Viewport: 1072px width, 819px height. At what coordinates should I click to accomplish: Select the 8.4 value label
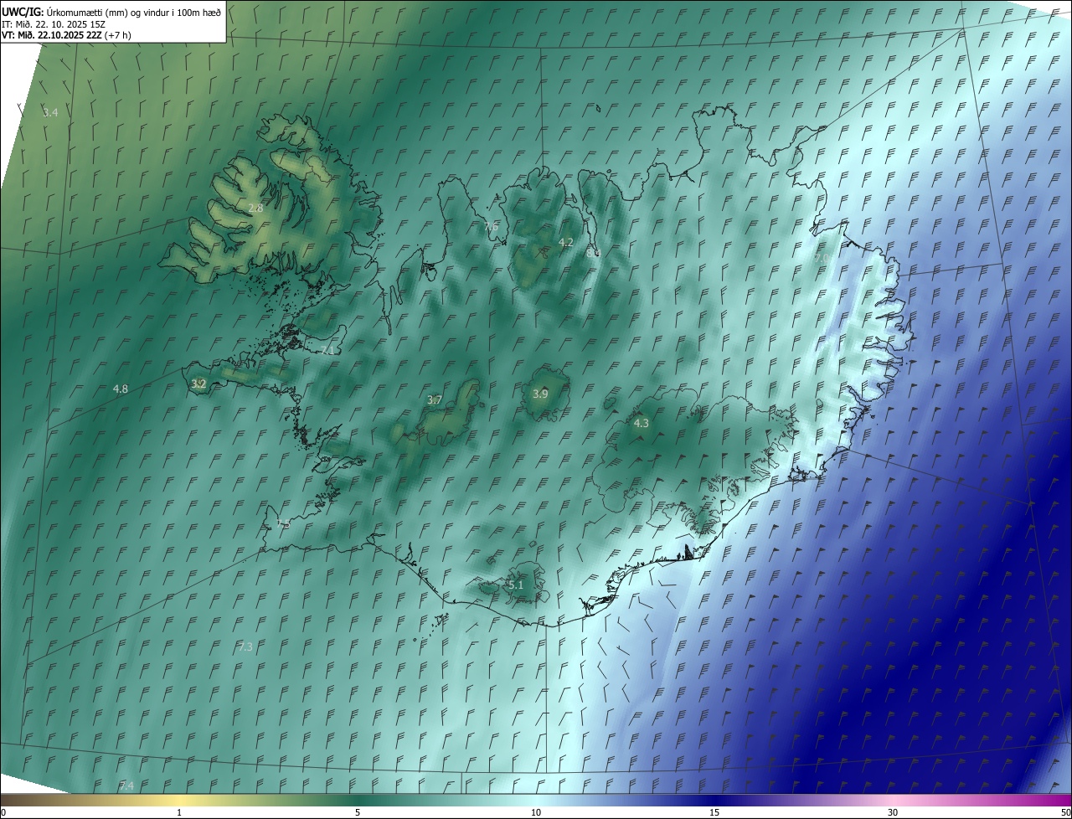coord(593,252)
